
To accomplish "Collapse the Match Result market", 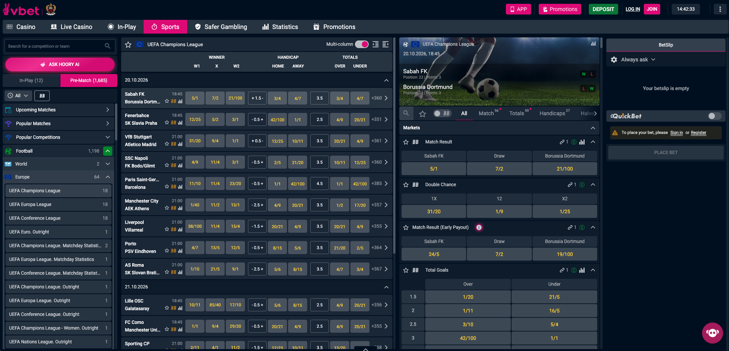I will [x=593, y=142].
